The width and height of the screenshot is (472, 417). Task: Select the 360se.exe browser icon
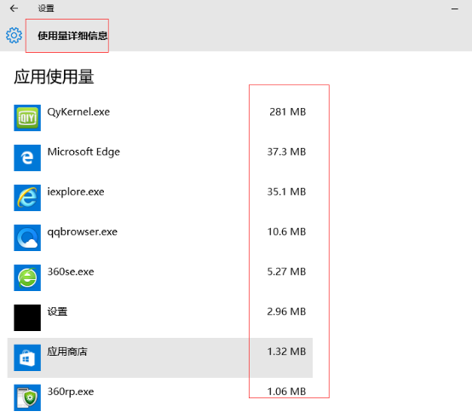click(x=27, y=277)
